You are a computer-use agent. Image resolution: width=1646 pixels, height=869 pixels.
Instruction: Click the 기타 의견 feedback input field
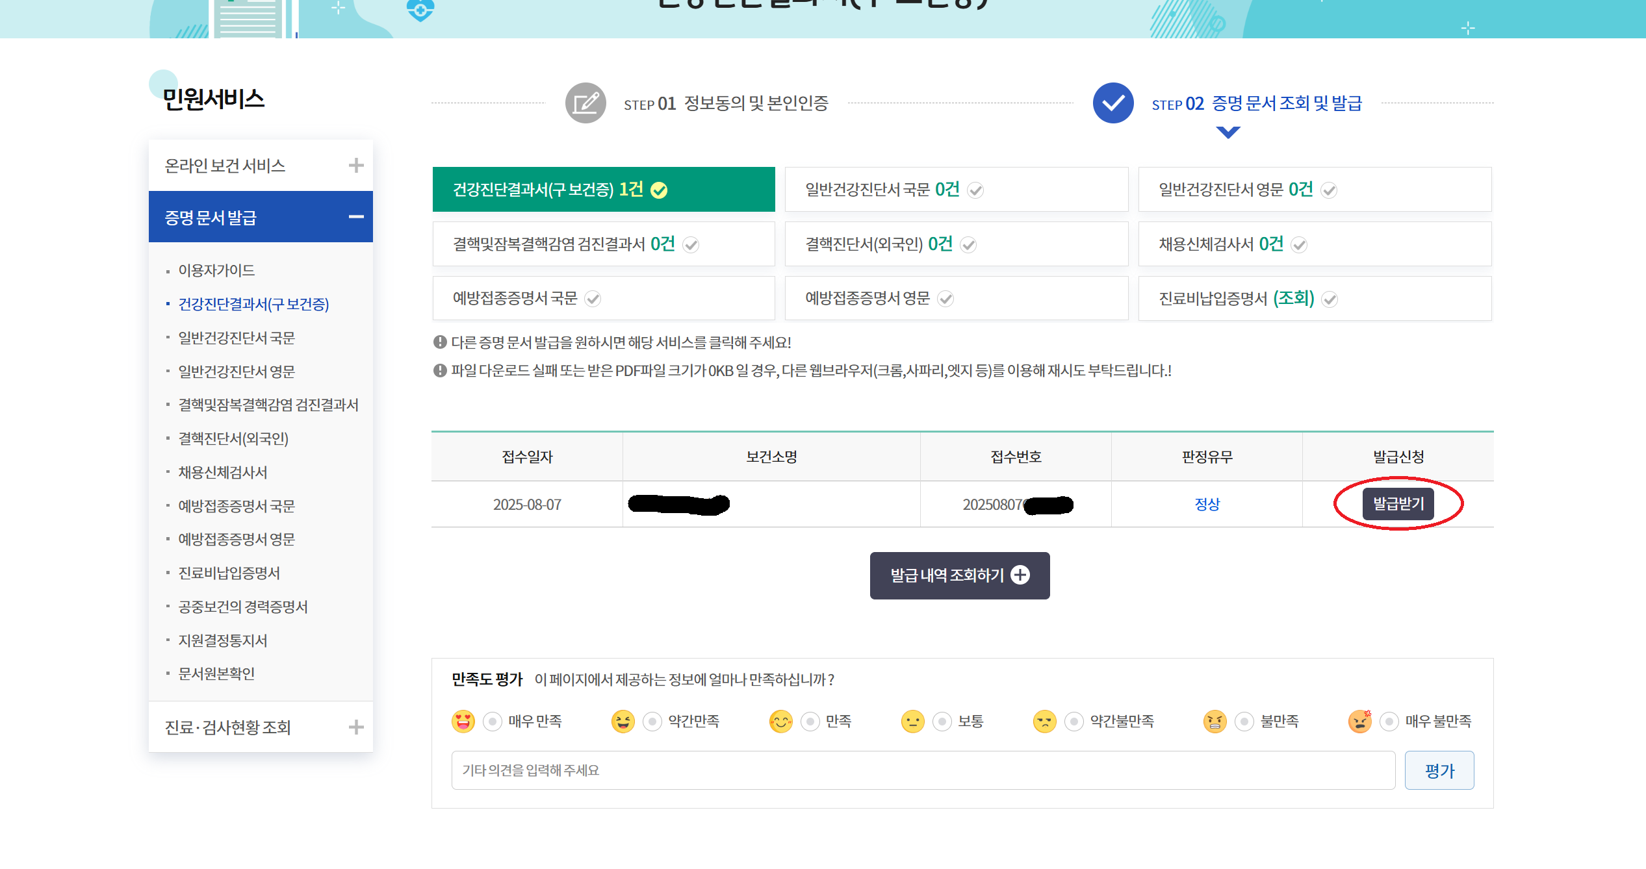[910, 770]
